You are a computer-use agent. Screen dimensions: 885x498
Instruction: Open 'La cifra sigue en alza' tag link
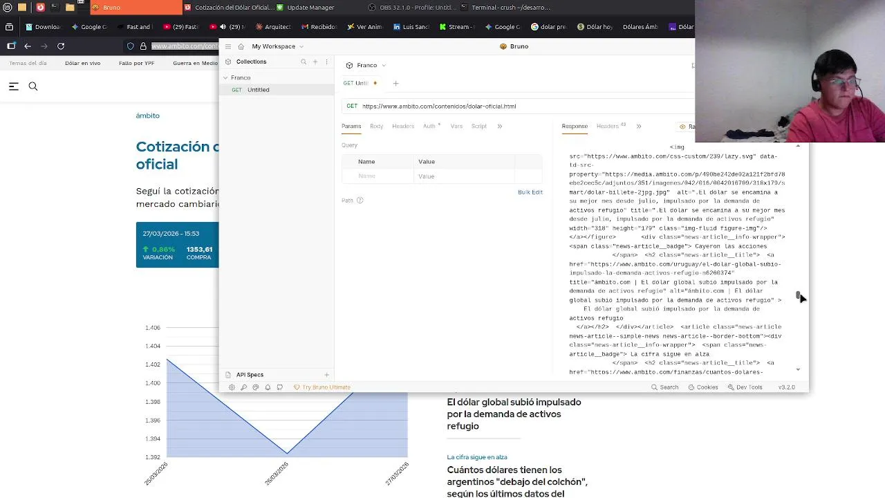pyautogui.click(x=477, y=457)
